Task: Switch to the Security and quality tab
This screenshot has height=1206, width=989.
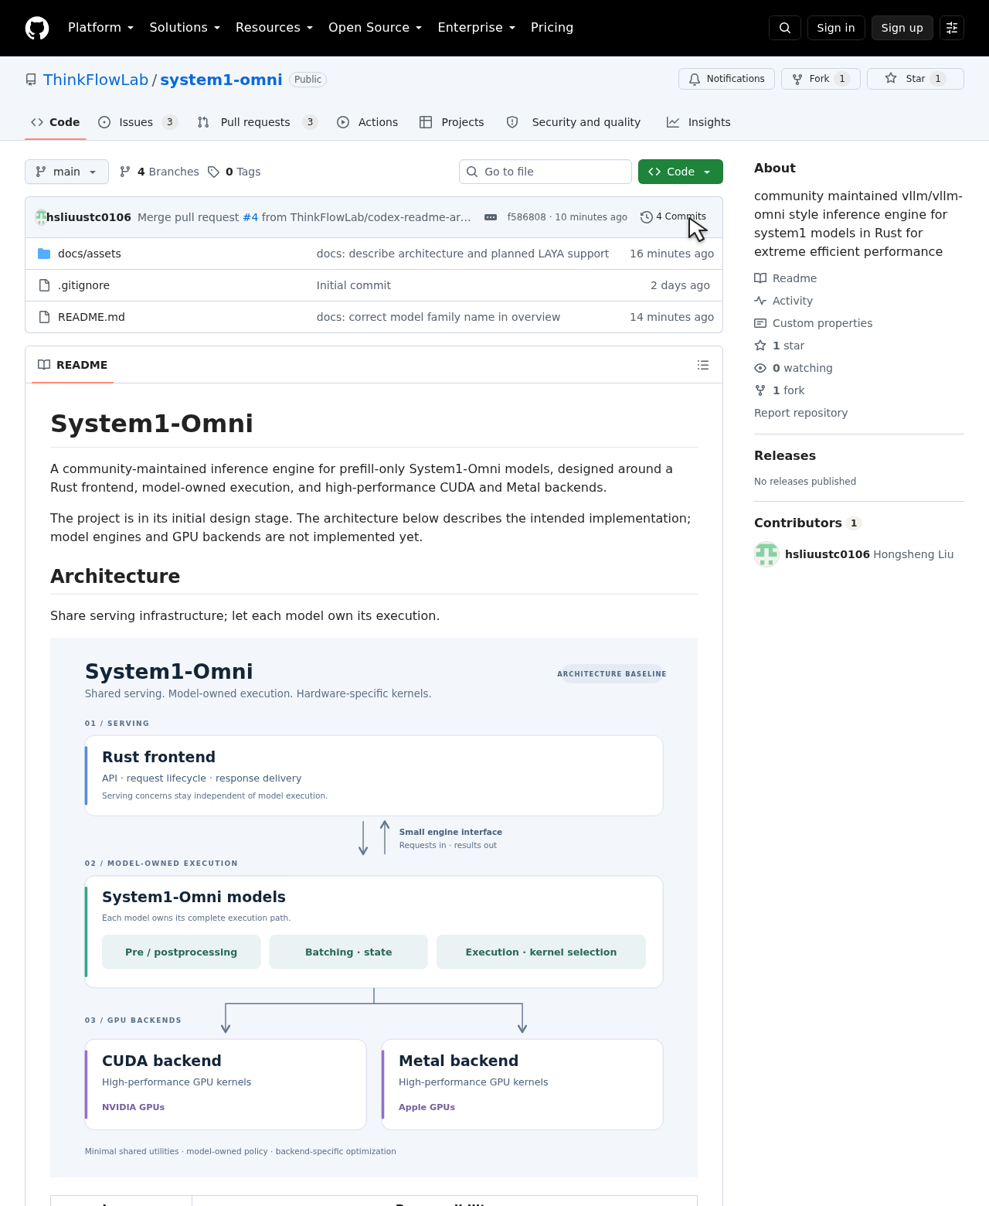Action: pos(573,122)
